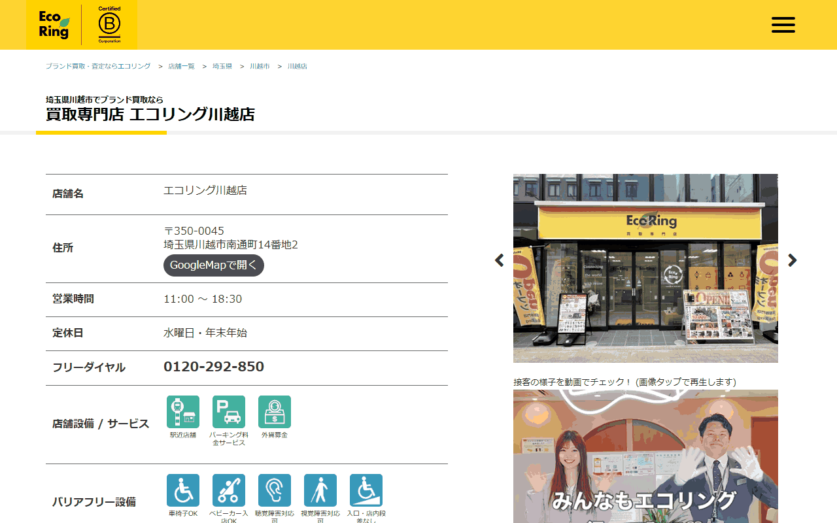Click the toll-free number 0120-292-850
Image resolution: width=837 pixels, height=523 pixels.
pyautogui.click(x=214, y=367)
